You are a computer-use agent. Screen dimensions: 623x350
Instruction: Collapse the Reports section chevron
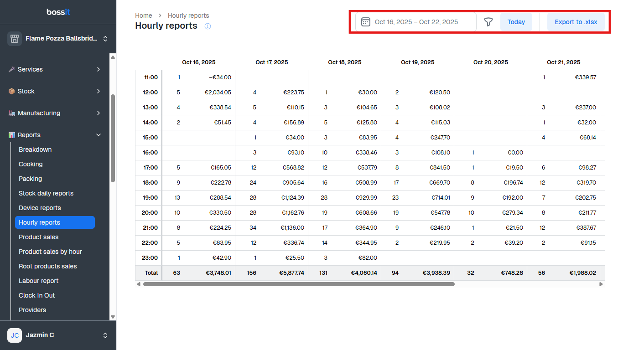coord(99,135)
